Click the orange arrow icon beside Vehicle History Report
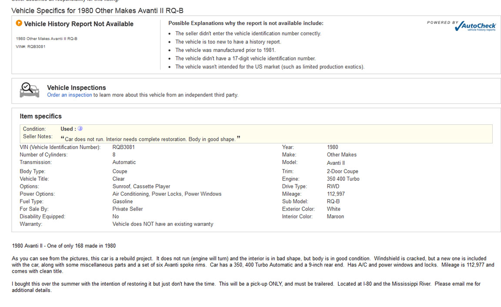This screenshot has width=501, height=307. (x=19, y=23)
